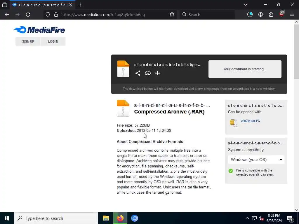Click the green compatibility checkmark icon
The height and width of the screenshot is (224, 299).
coord(231,171)
